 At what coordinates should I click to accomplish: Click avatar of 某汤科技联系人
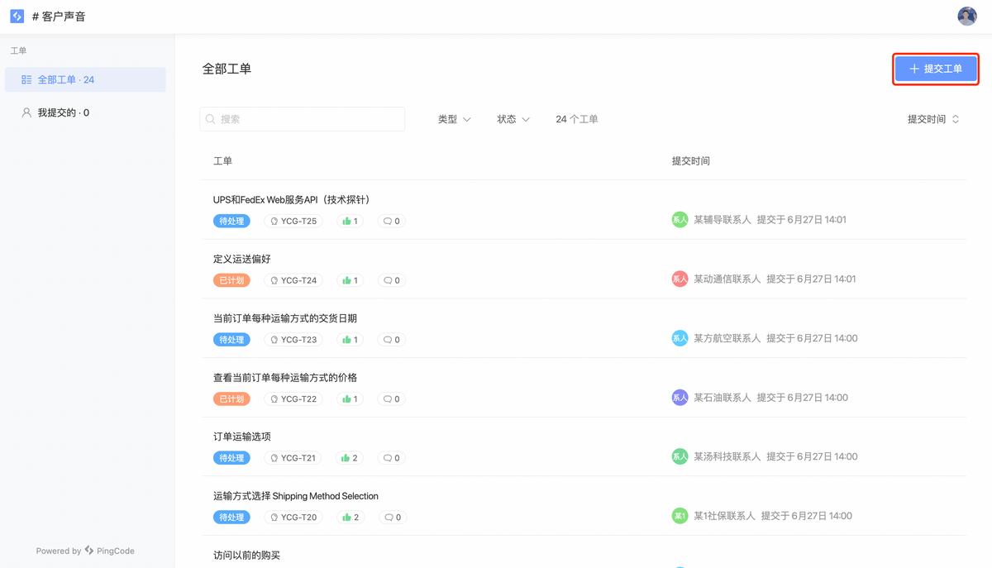pos(680,456)
